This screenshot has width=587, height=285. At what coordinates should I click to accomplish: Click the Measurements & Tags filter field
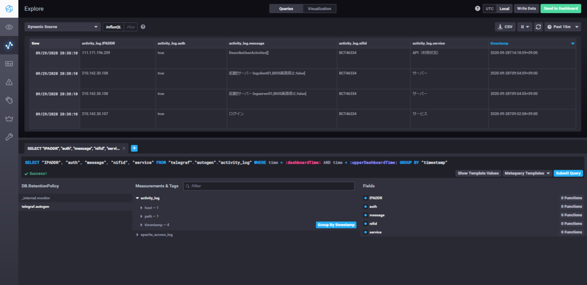pos(269,186)
